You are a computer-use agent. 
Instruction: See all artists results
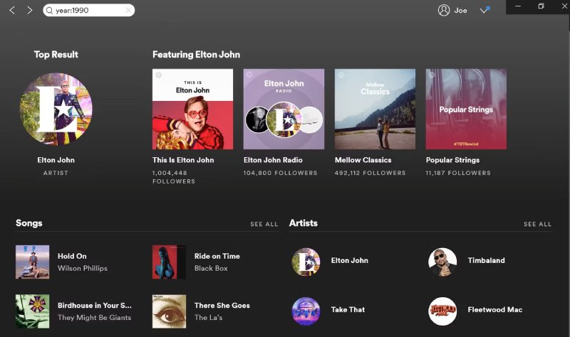click(x=537, y=224)
